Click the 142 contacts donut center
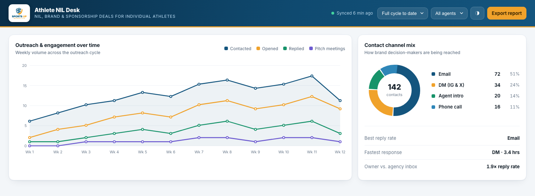The width and height of the screenshot is (535, 196). point(394,90)
